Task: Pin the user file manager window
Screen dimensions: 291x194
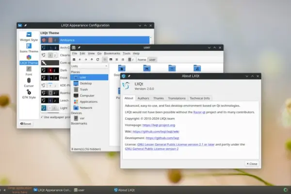Action: (79, 48)
